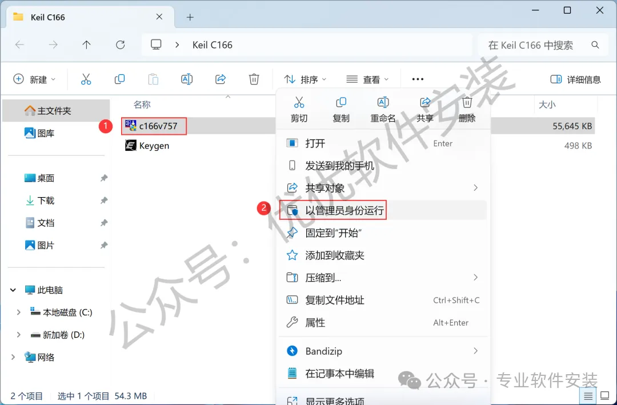Sort by the 大小 column header
Screen dimensions: 617x405
tap(547, 105)
